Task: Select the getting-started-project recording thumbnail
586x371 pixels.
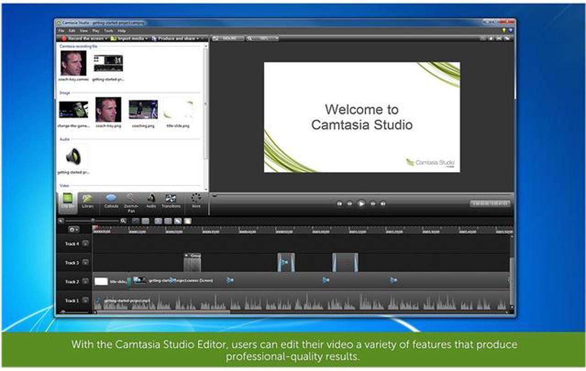Action: coord(109,63)
